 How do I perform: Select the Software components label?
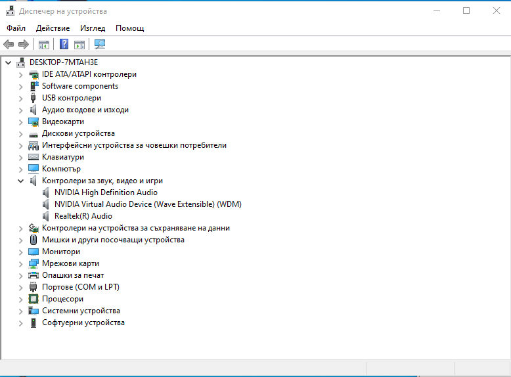click(80, 86)
